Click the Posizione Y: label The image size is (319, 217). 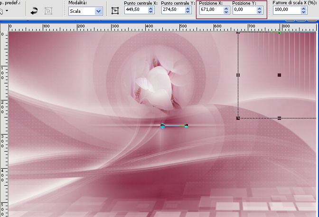point(244,3)
